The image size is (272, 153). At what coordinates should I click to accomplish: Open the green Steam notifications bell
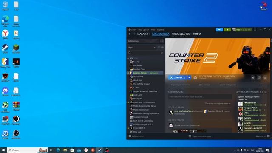click(x=227, y=30)
